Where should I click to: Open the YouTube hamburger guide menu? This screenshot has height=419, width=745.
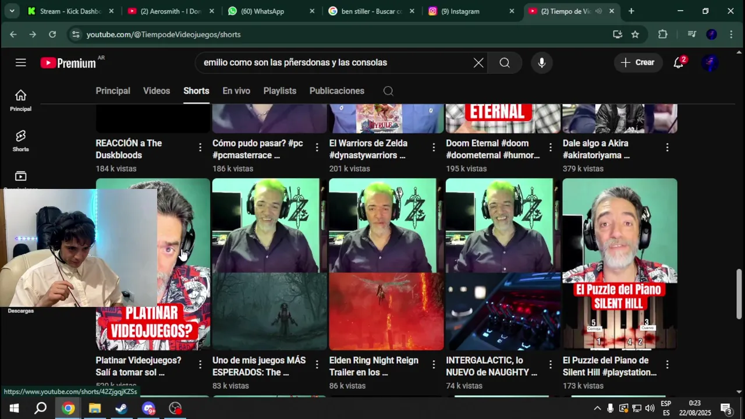point(21,62)
